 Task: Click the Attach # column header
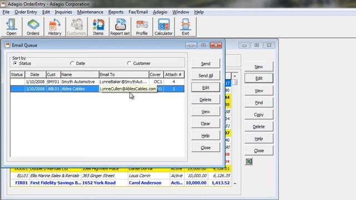pos(174,74)
